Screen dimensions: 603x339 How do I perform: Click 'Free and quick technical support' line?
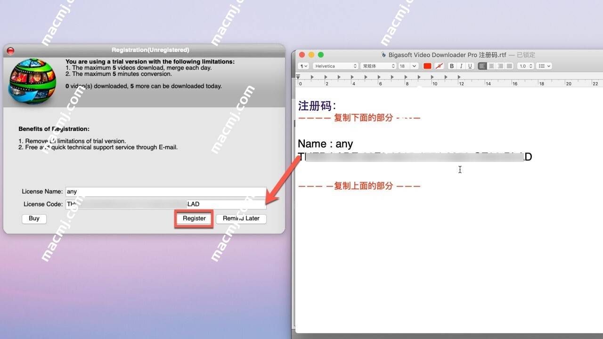pos(98,147)
